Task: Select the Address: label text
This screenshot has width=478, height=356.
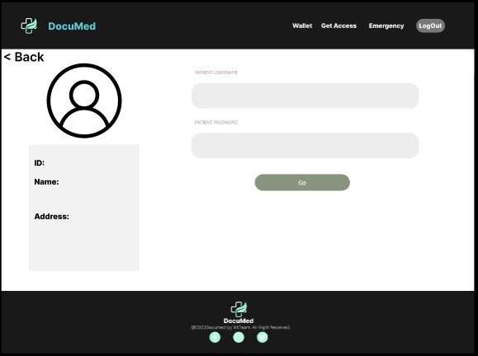Action: [x=51, y=217]
